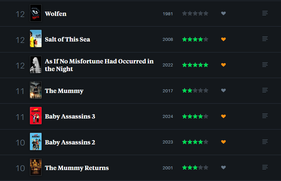Viewport: 281px width, 181px height.
Task: Toggle the like heart for Wolfen
Action: [223, 13]
